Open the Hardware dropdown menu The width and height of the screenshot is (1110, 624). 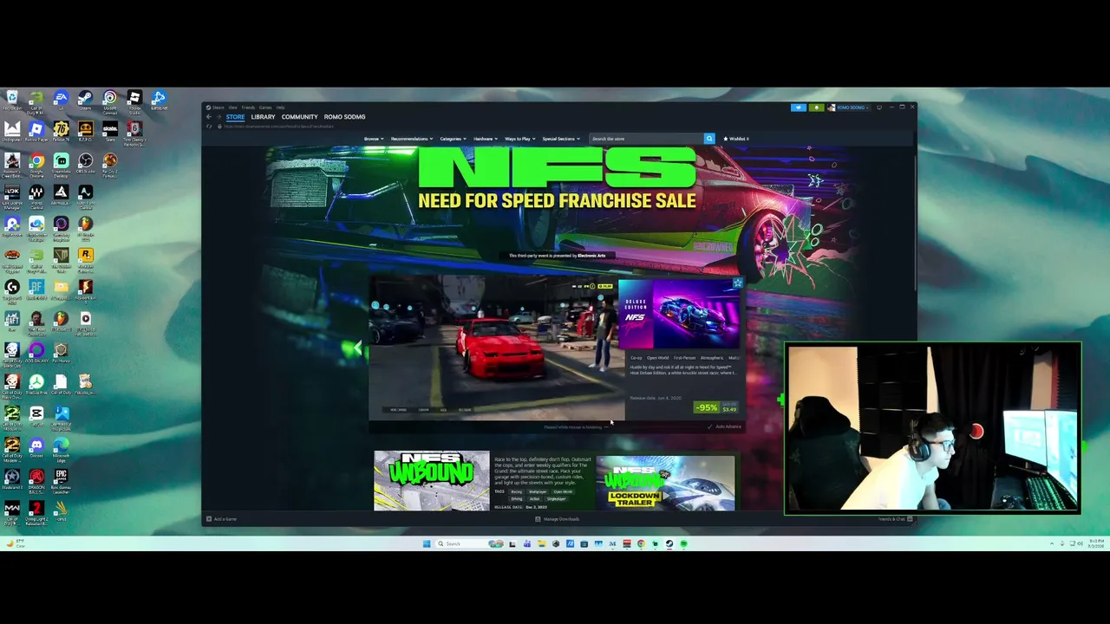(486, 139)
